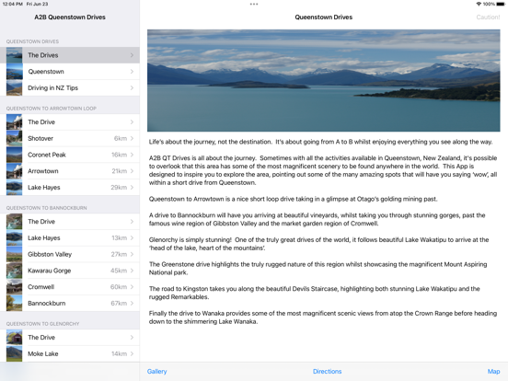Open Shotover chevron at 6km
This screenshot has height=381, width=508.
[x=132, y=138]
